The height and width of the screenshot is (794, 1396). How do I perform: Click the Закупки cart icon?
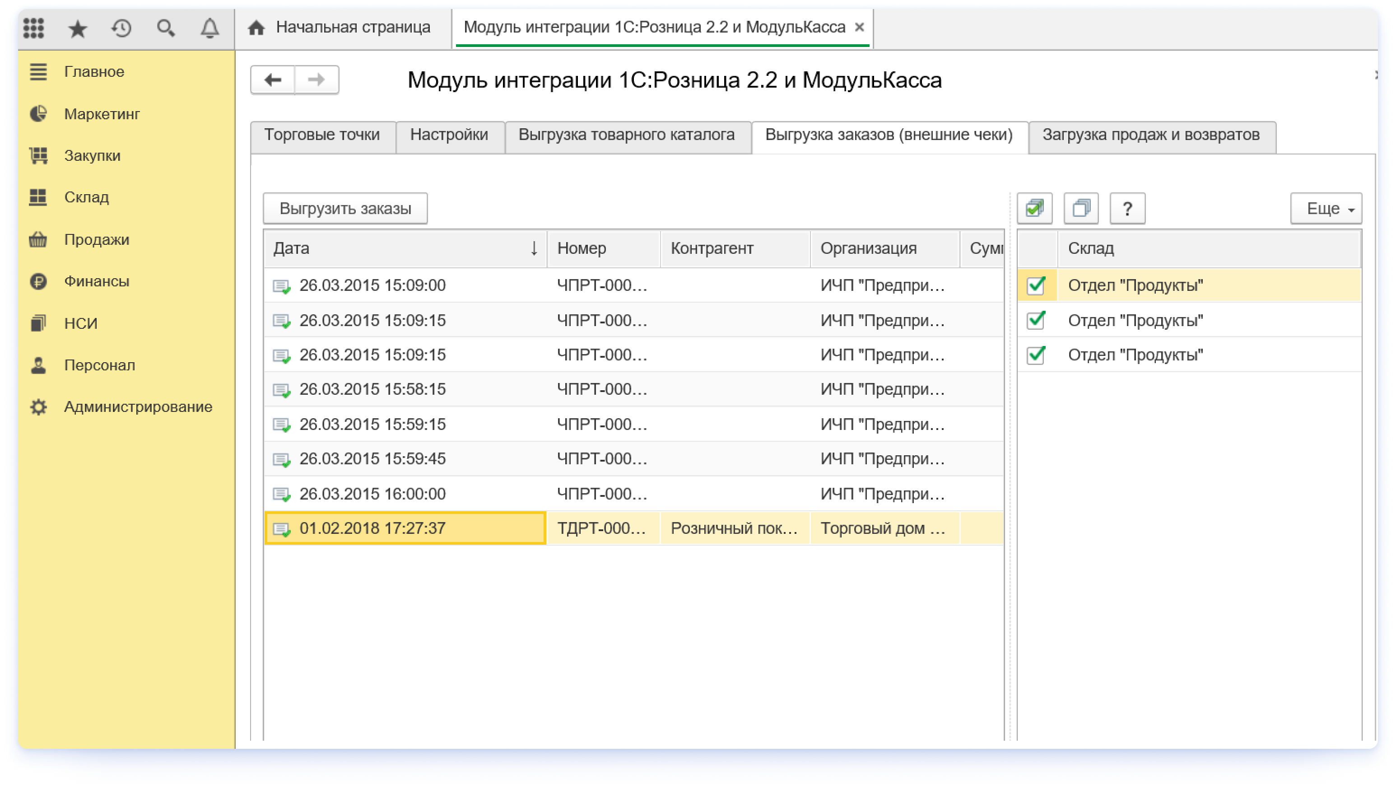click(38, 155)
